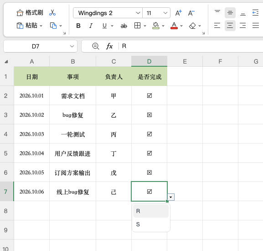Choose option R from the dropdown list
This screenshot has height=251, width=263.
pyautogui.click(x=151, y=211)
